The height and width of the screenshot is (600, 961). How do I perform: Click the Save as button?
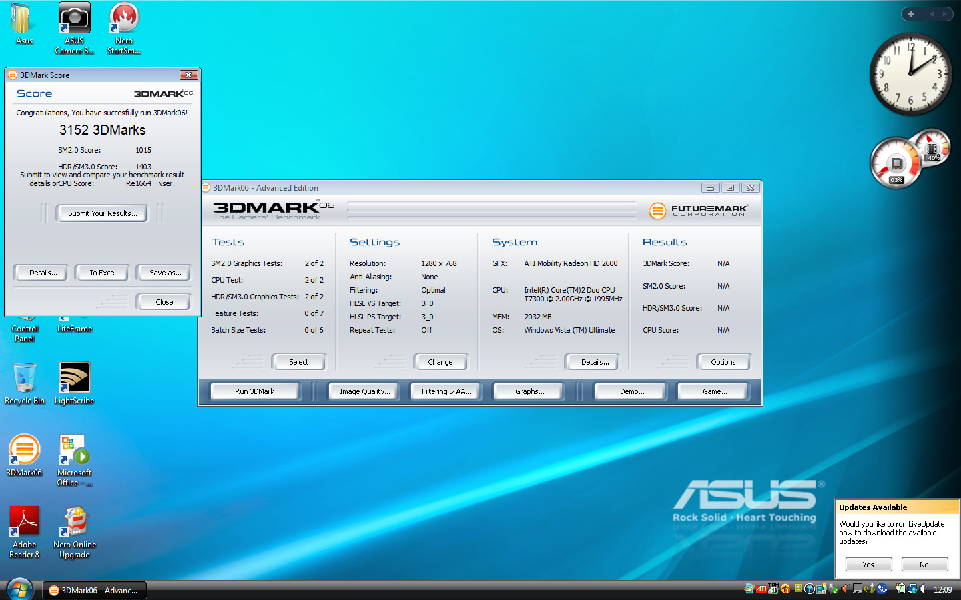[x=165, y=273]
